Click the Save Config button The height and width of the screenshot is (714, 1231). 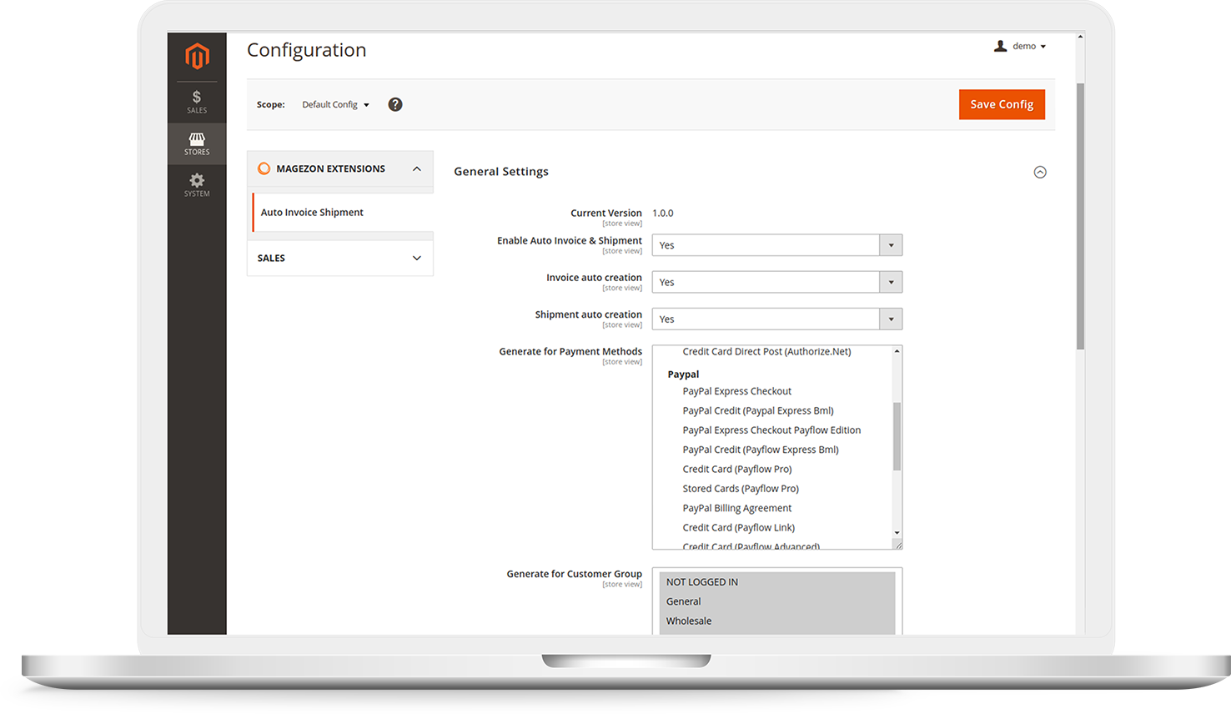point(1001,104)
